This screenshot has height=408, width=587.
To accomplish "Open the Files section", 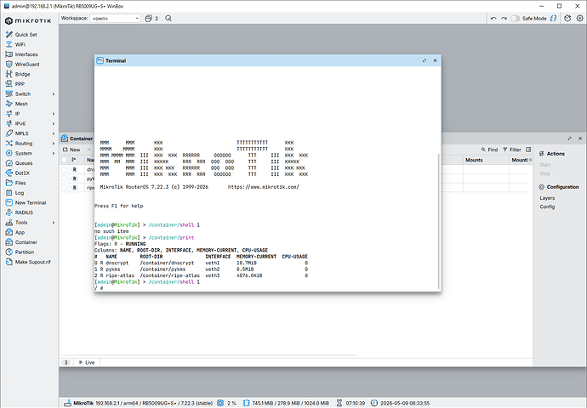I will 15,183.
